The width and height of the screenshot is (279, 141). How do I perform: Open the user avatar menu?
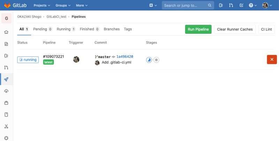point(267,5)
